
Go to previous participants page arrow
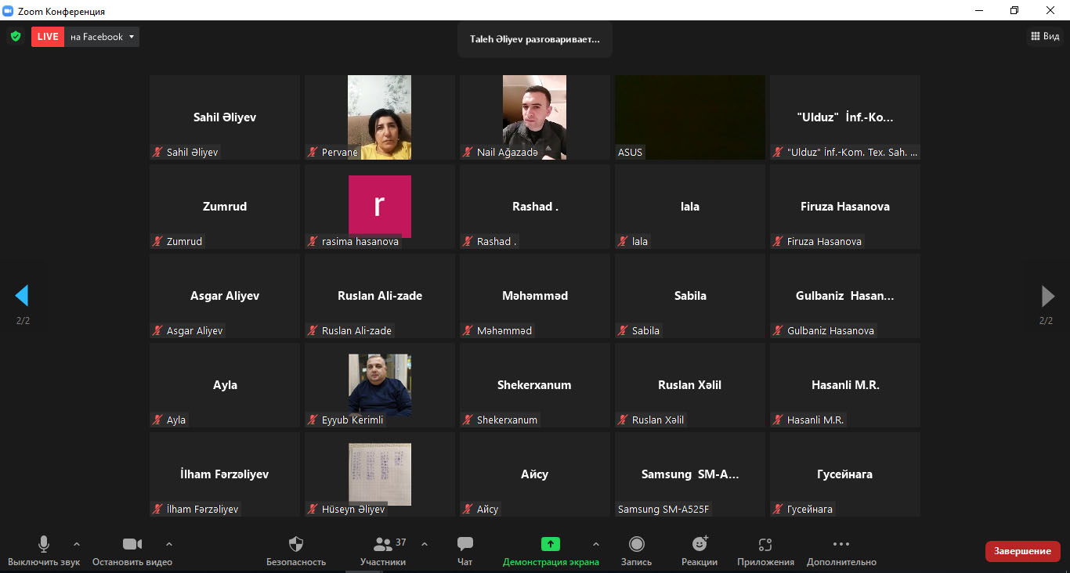pos(22,295)
